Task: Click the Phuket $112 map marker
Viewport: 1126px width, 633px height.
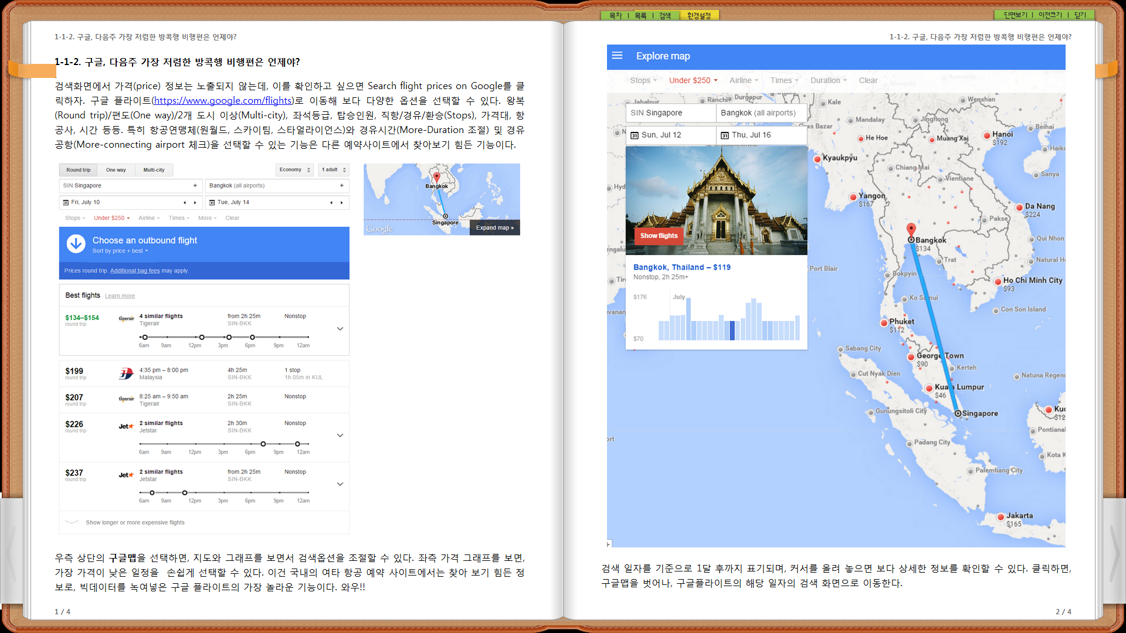Action: click(884, 323)
